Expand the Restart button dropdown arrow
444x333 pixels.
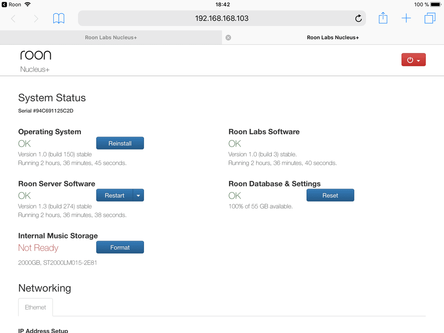[138, 196]
